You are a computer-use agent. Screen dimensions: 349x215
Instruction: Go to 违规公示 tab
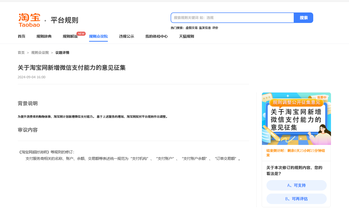[127, 36]
